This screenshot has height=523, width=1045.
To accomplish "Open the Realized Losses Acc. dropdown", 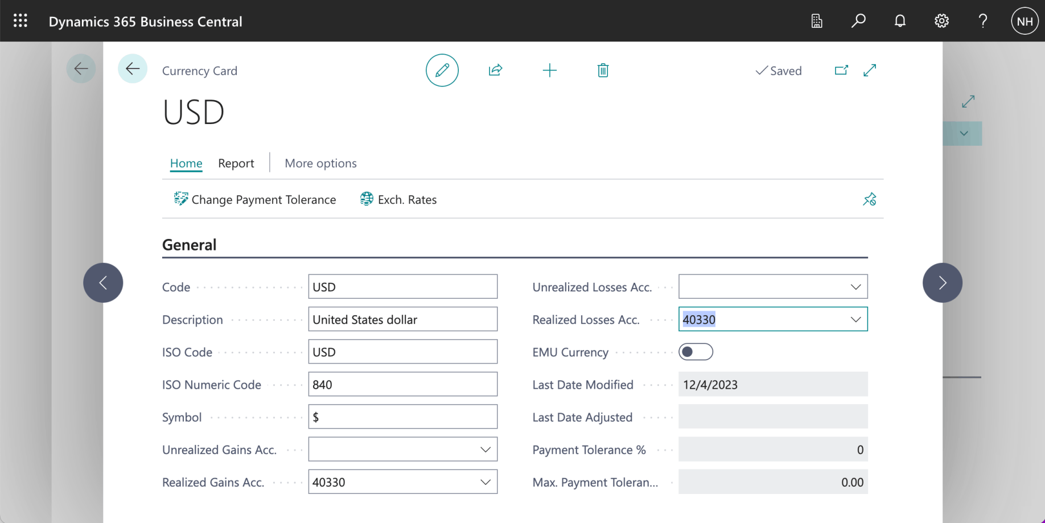I will point(855,319).
